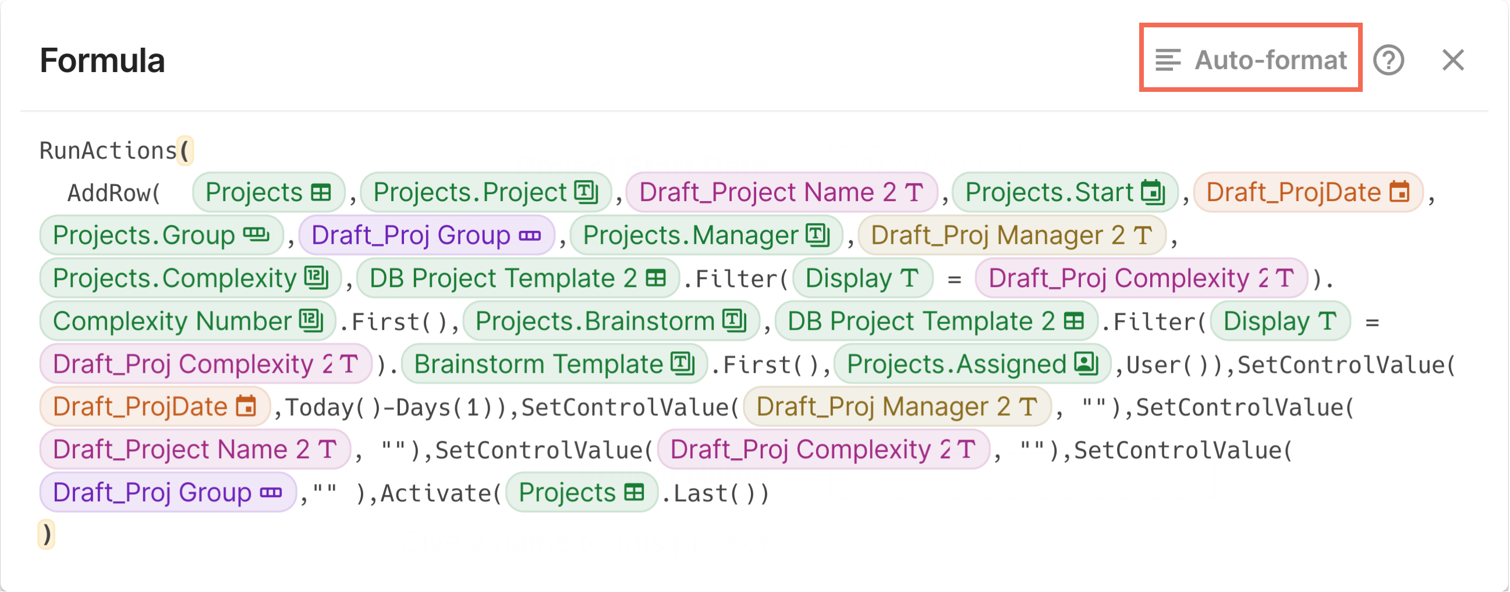The height and width of the screenshot is (592, 1510).
Task: Click person icon in Projects.Assigned chip
Action: [1086, 364]
